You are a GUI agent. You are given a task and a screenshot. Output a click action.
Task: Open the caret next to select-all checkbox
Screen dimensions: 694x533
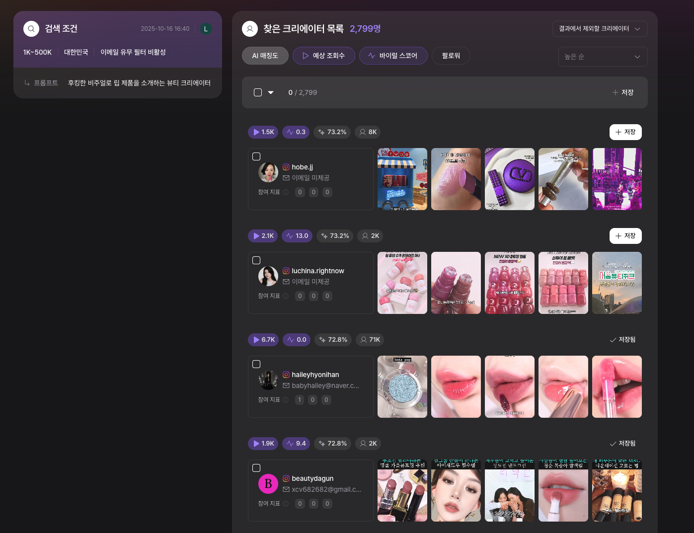tap(271, 92)
